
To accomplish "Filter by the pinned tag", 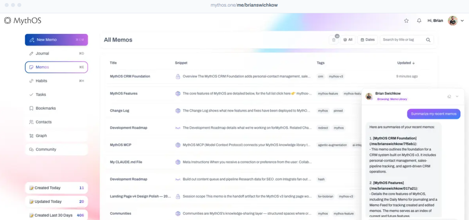I will (x=338, y=111).
